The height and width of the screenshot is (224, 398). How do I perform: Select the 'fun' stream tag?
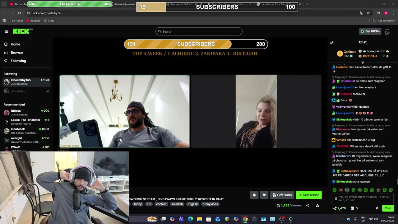click(149, 204)
